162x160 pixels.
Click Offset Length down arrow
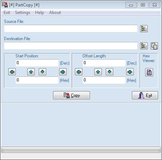click(x=109, y=72)
